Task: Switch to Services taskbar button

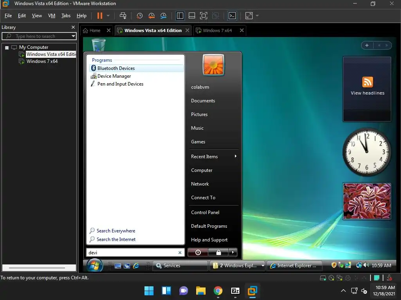Action: [180, 266]
